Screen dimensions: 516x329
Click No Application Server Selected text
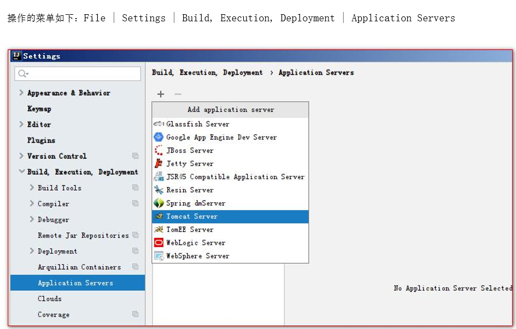[x=453, y=288]
